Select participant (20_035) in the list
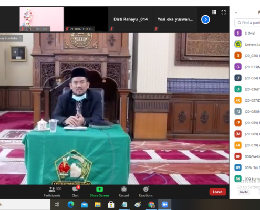Screen dimensions: 260x210 247,56
